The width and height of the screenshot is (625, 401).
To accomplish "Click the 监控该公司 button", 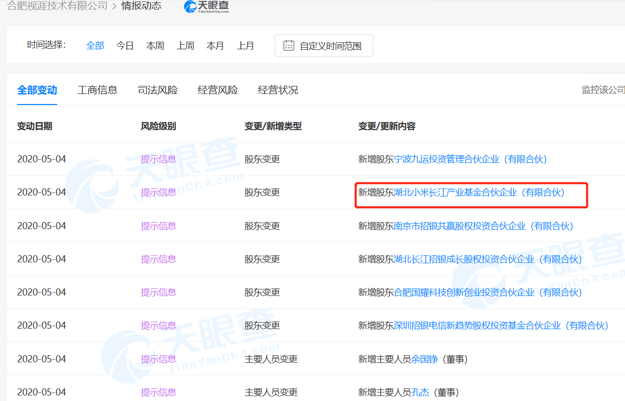I will click(603, 90).
